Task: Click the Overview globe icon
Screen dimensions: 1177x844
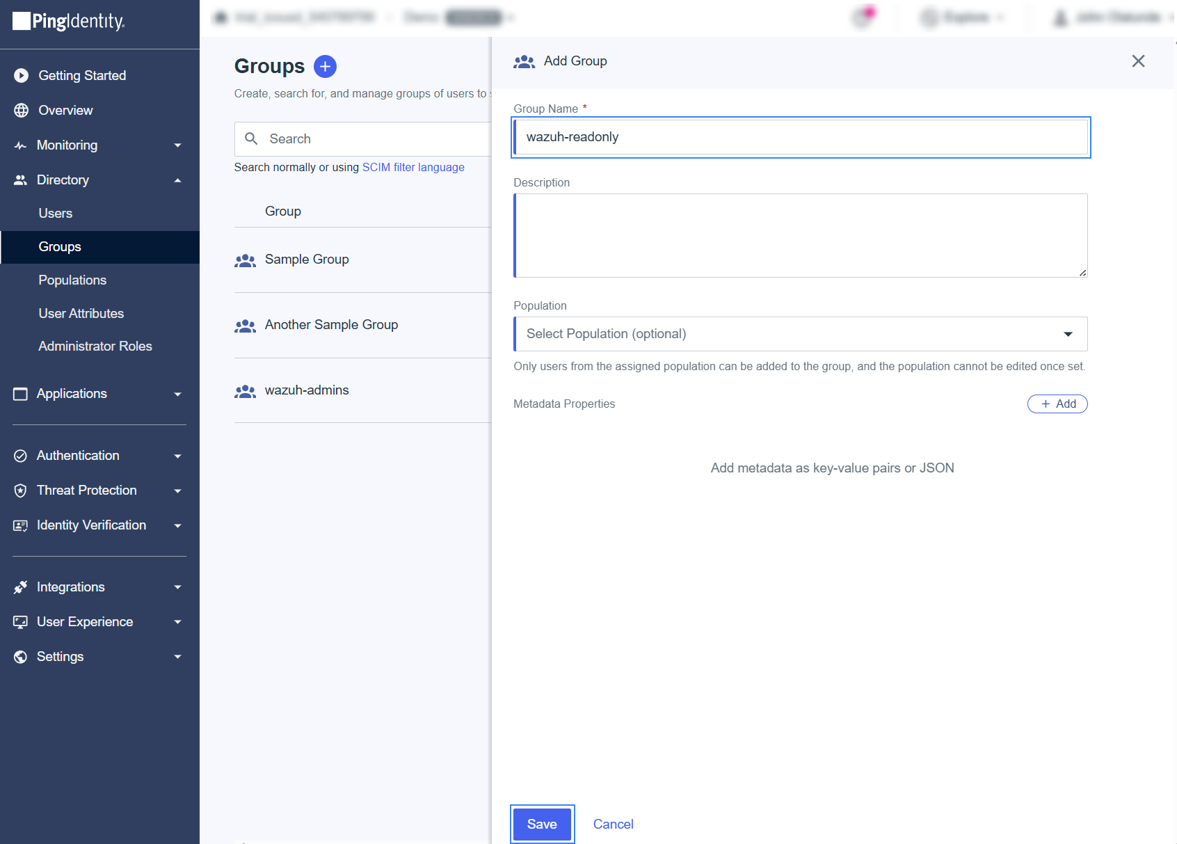Action: click(x=21, y=110)
